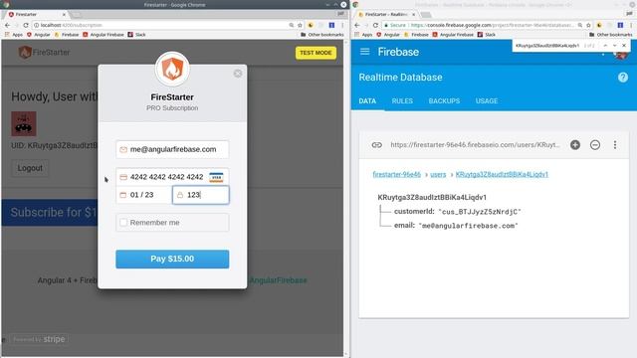Switch to the DATA tab
637x358 pixels.
click(x=367, y=101)
